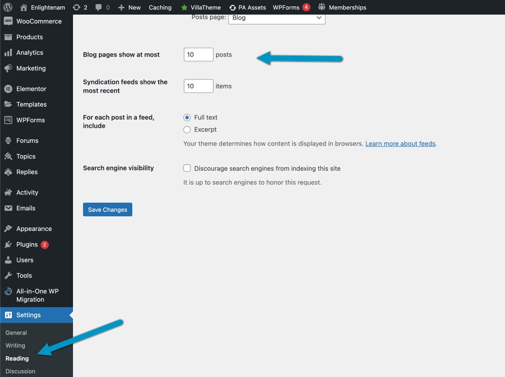Click the Appearance paintbrush icon

[x=8, y=228]
